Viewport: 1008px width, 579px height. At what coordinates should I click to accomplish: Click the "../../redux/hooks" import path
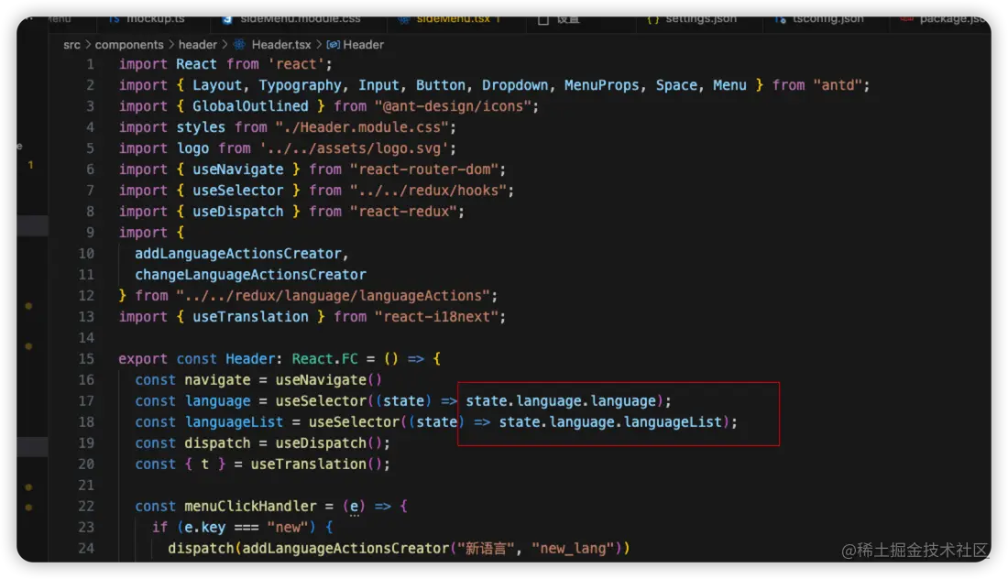[428, 191]
